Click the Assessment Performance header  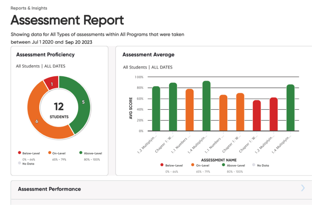tap(49, 189)
